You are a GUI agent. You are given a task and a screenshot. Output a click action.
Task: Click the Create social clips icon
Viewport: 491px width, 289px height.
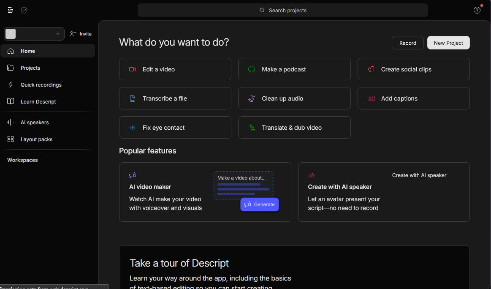point(371,69)
